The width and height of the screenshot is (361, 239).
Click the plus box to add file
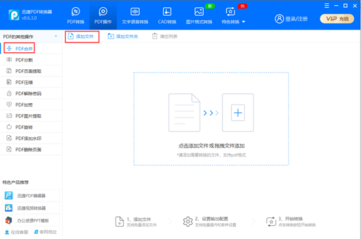[x=238, y=112]
